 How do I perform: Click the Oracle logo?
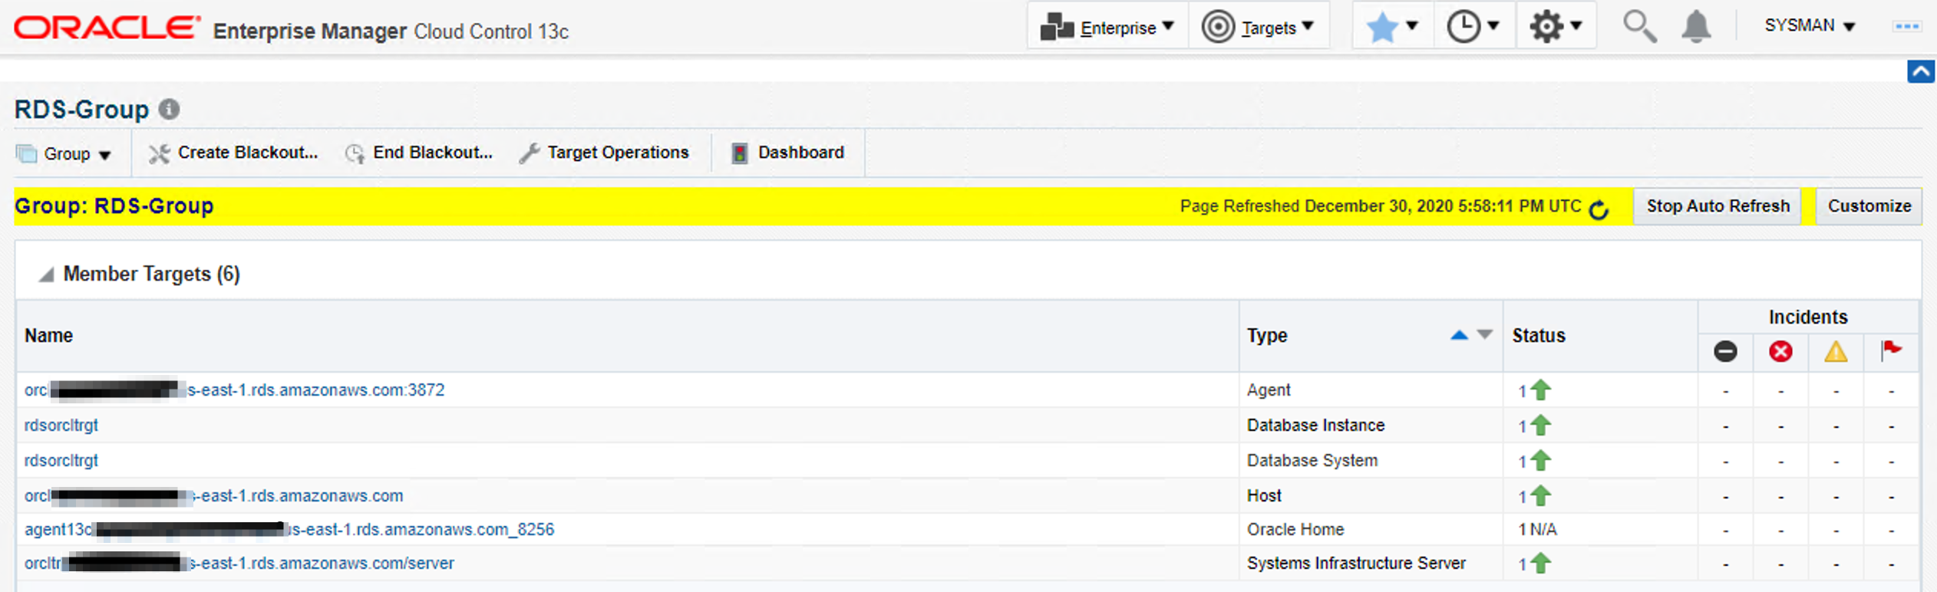point(107,28)
